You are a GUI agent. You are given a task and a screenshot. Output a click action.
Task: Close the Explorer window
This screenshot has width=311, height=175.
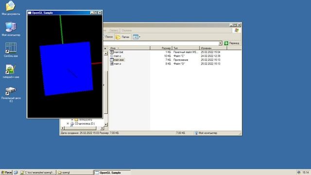tap(239, 25)
